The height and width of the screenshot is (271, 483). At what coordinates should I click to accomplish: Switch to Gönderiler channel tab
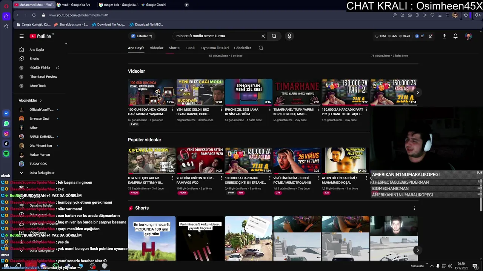click(x=243, y=48)
